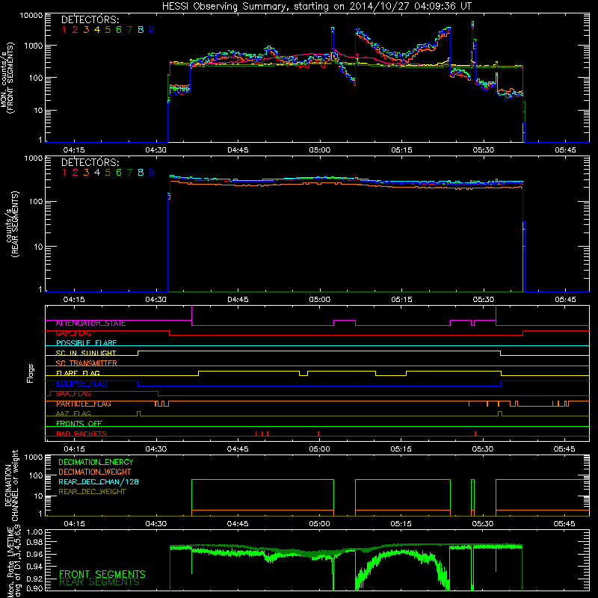Select red detector 1 in the front segments legend
The image size is (598, 598).
64,30
